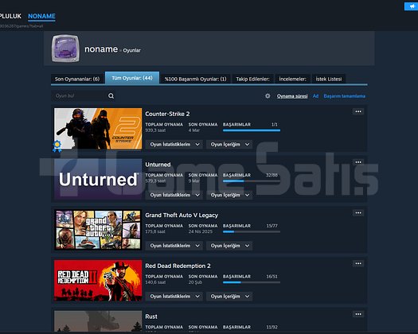
Task: Sort games by Oynama süresi
Action: click(x=292, y=96)
